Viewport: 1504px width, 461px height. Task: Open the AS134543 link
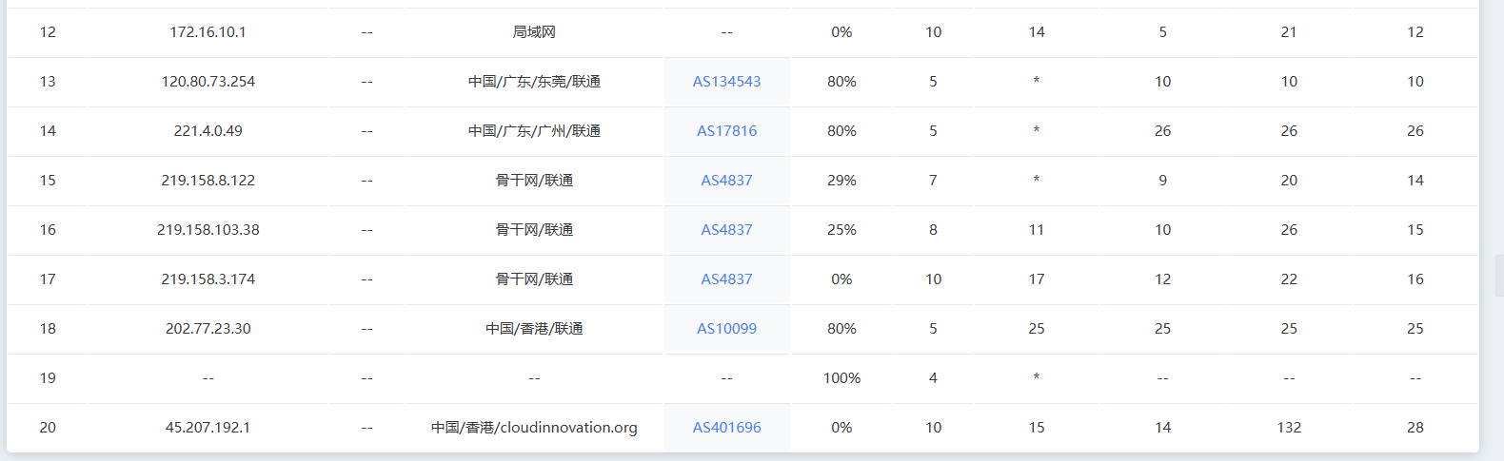pyautogui.click(x=726, y=82)
